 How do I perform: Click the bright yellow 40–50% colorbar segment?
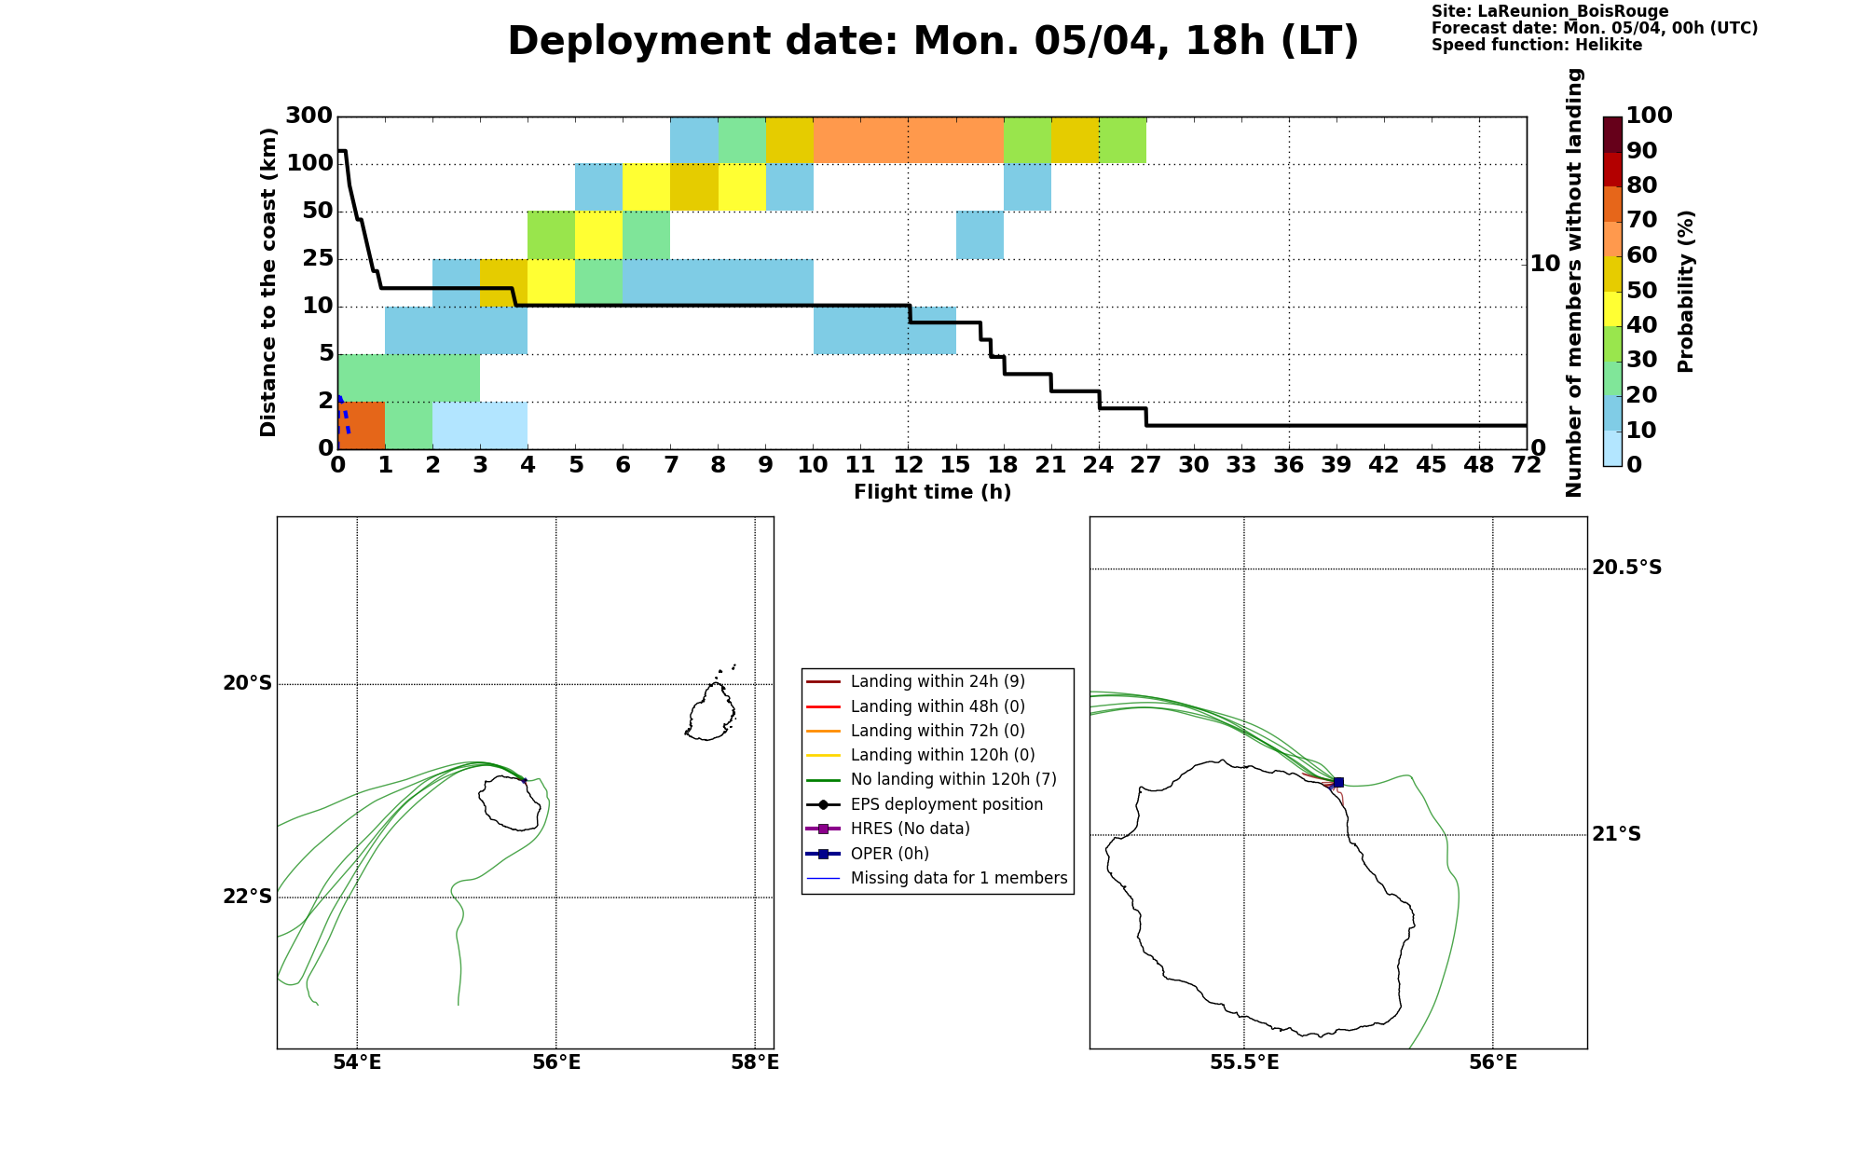point(1612,308)
